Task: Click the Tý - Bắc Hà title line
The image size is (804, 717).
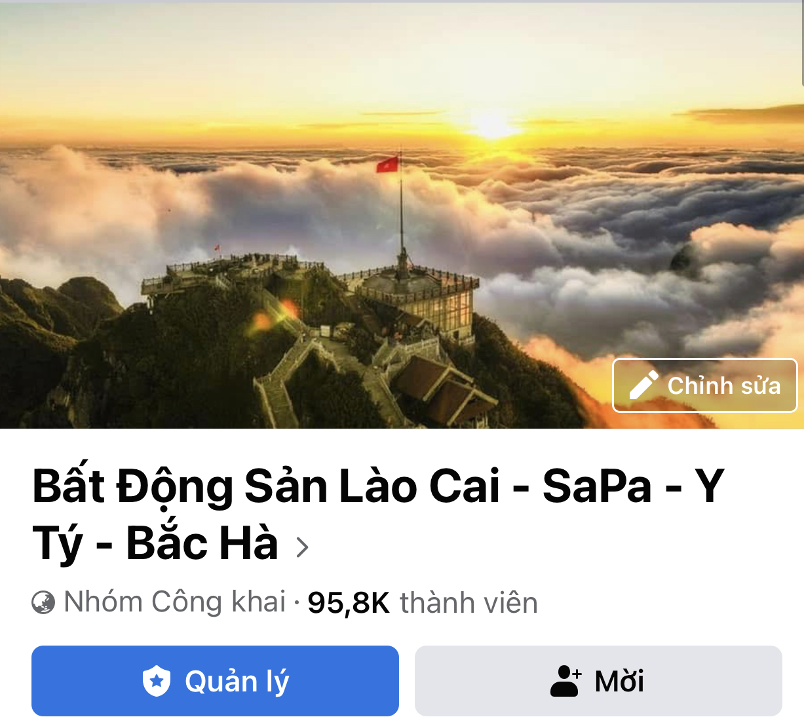Action: click(x=155, y=544)
